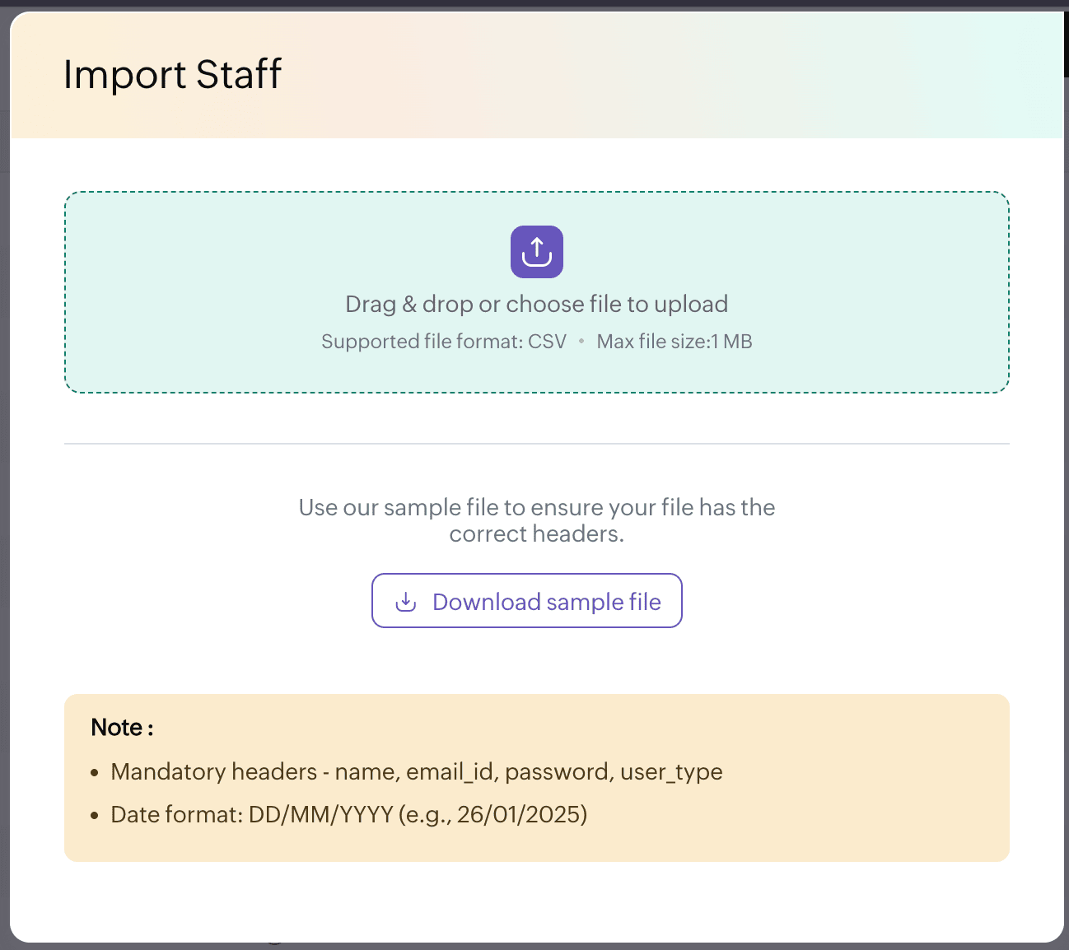Image resolution: width=1069 pixels, height=950 pixels.
Task: Select the dashed drag and drop upload zone
Action: coord(537,292)
